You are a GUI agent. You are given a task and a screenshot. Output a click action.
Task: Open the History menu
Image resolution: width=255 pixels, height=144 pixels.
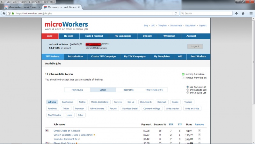23,2
